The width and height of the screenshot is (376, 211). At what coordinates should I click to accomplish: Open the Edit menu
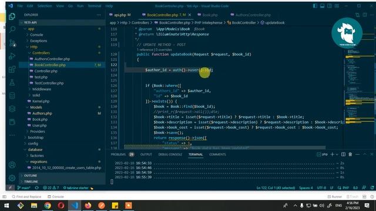pos(30,6)
